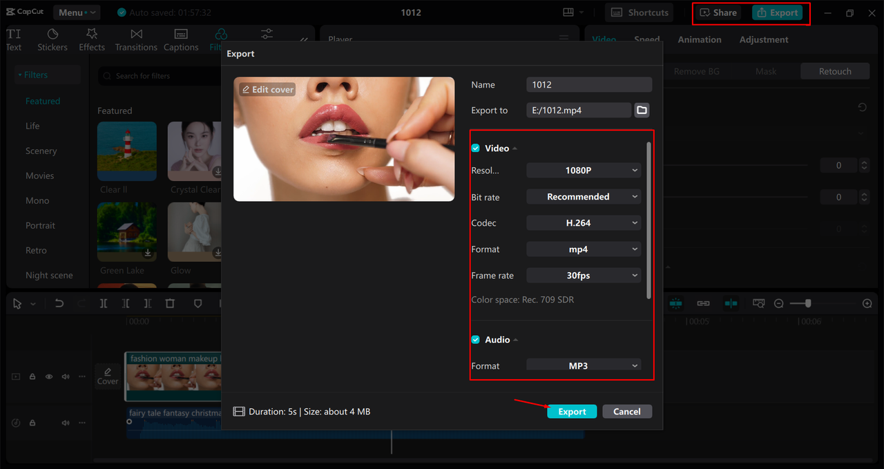This screenshot has width=884, height=469.
Task: Click Export button in the dialog
Action: click(x=572, y=412)
